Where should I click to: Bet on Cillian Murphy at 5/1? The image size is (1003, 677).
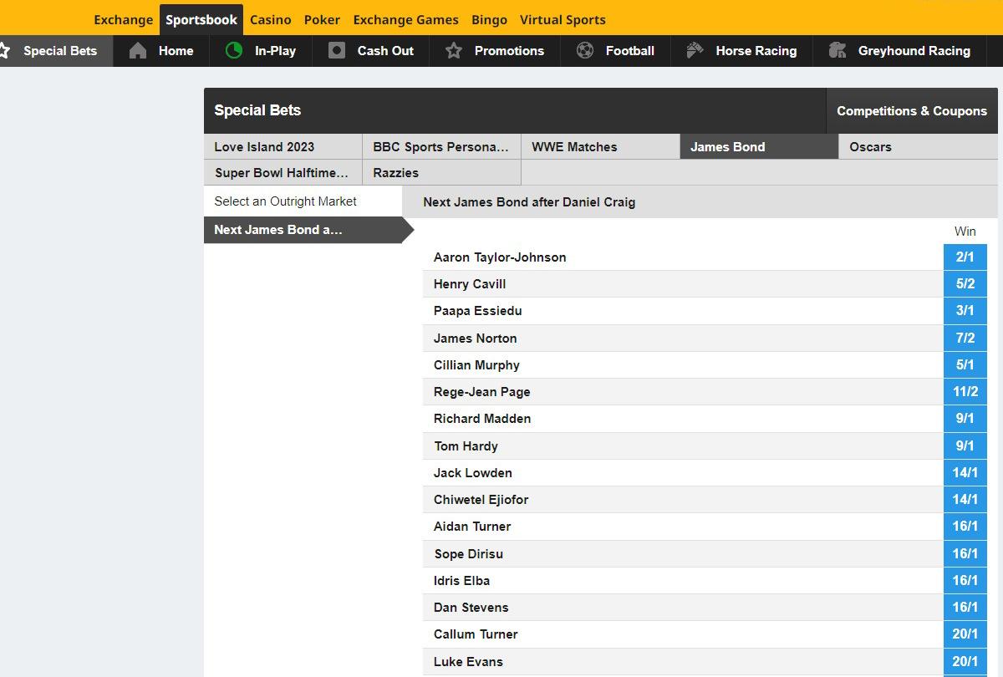coord(965,364)
